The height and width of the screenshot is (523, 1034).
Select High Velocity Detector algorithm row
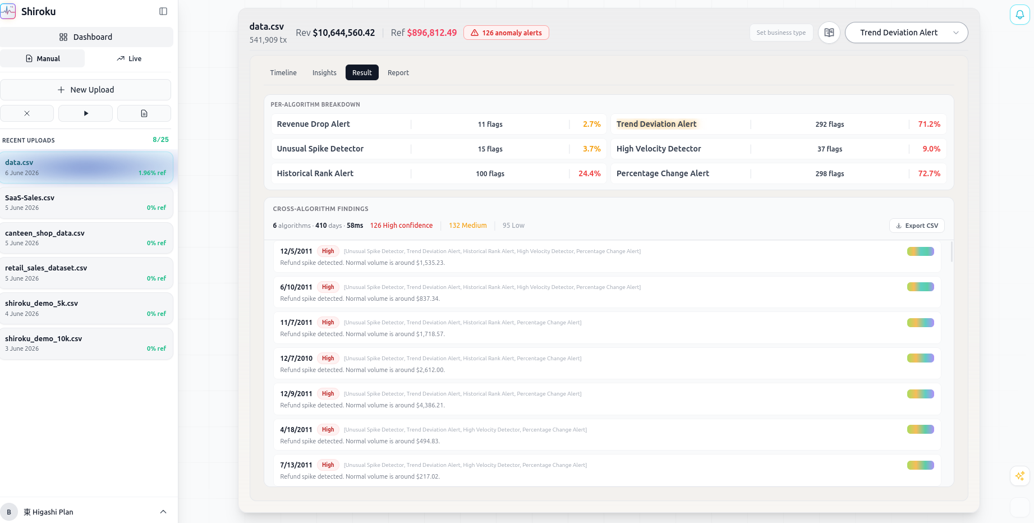click(779, 149)
